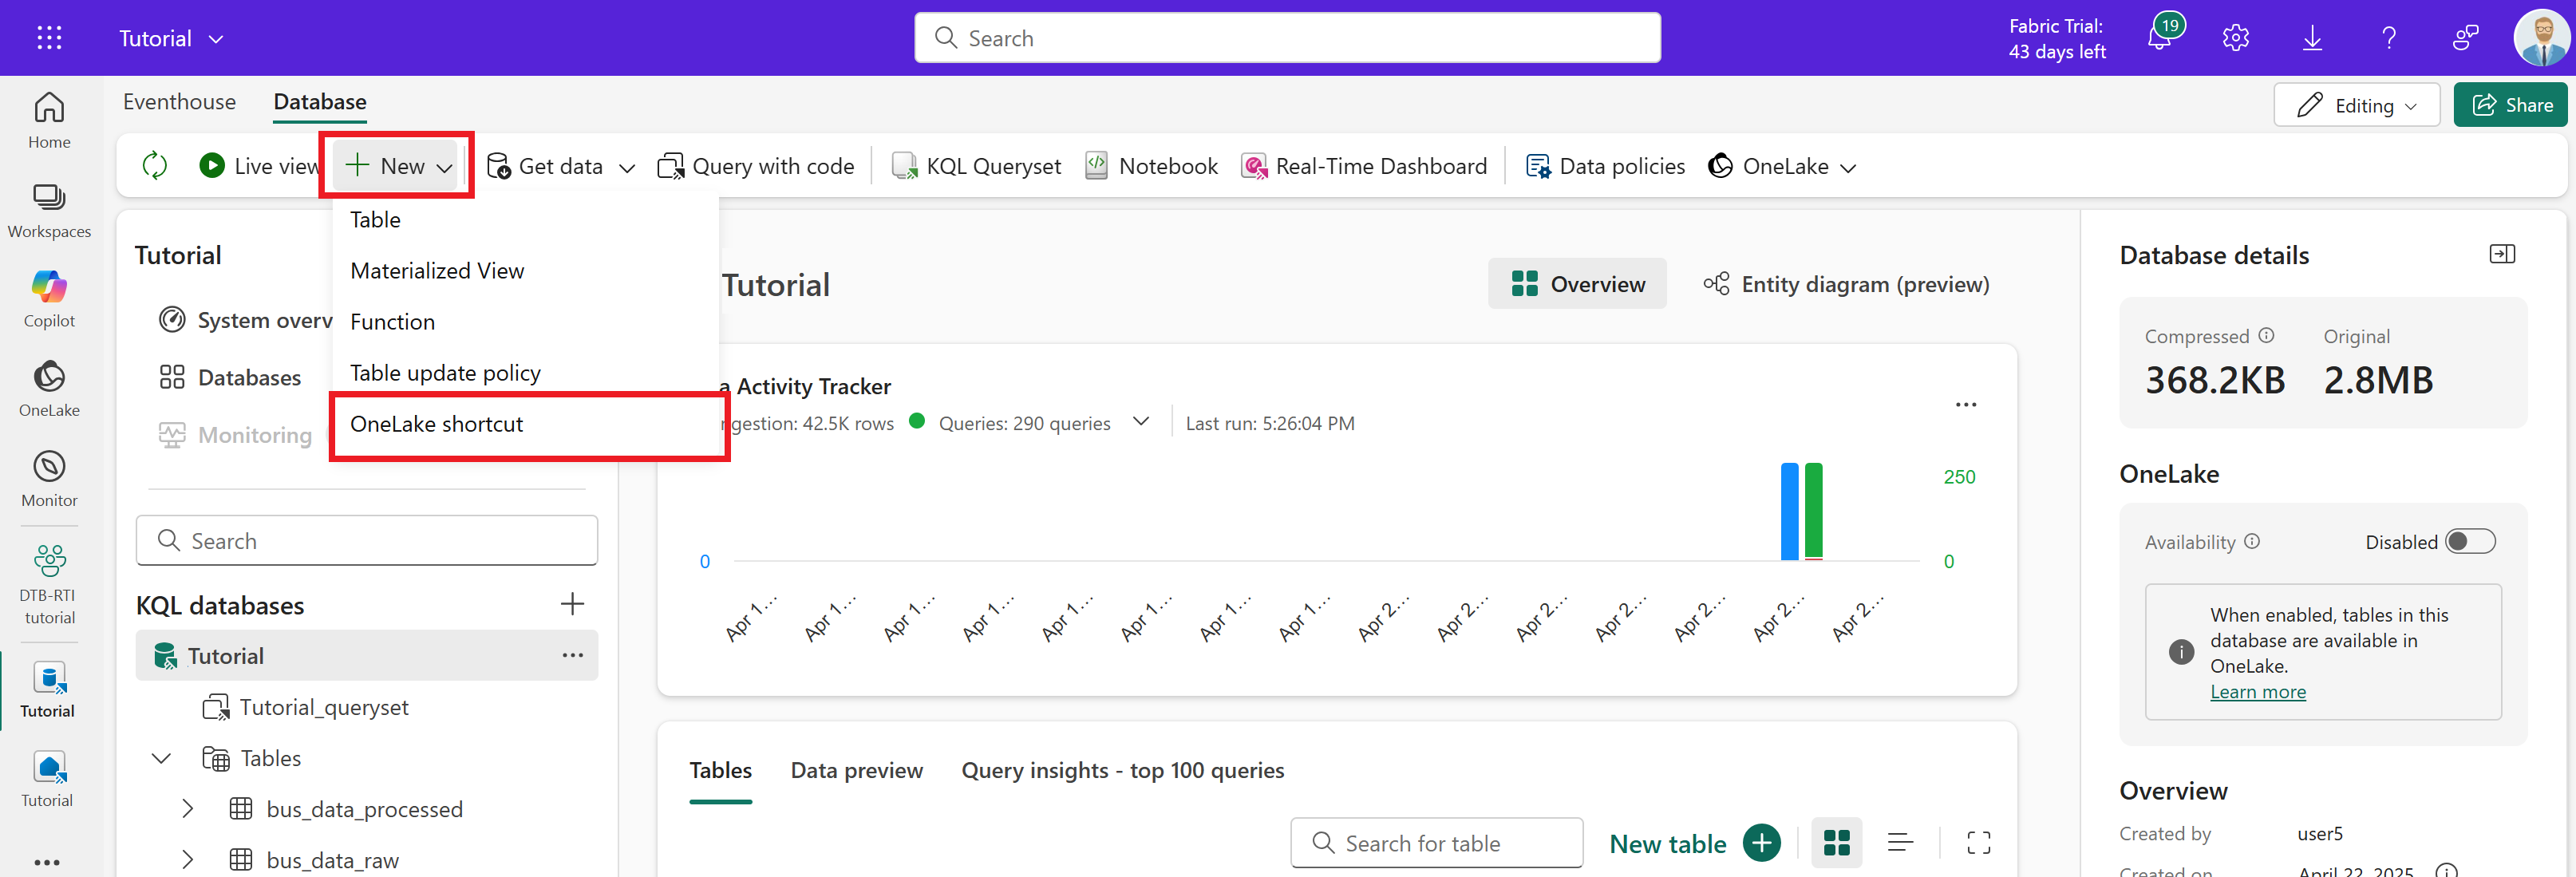This screenshot has height=877, width=2576.
Task: Select Function from New menu
Action: [x=526, y=322]
